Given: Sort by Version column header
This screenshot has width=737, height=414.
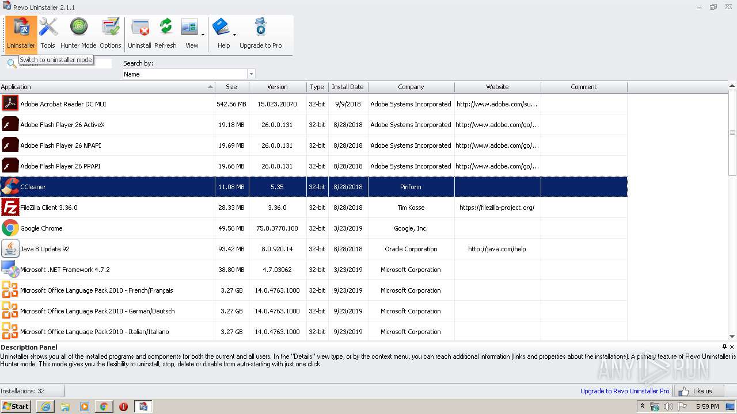Looking at the screenshot, I should (278, 87).
